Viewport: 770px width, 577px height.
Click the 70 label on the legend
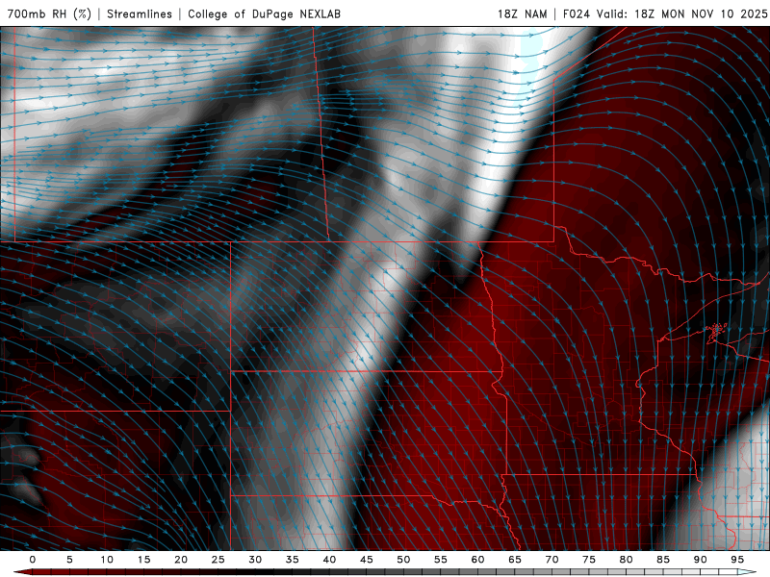point(552,560)
